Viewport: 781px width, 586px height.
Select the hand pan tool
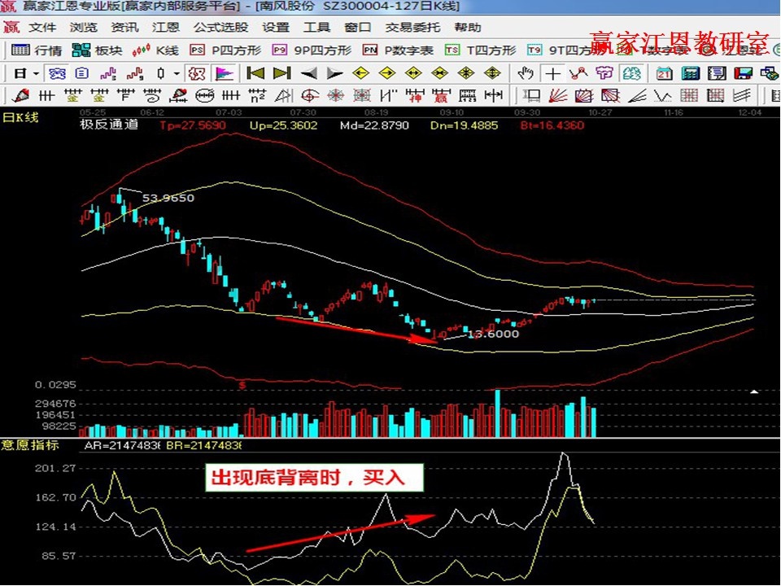coord(527,73)
